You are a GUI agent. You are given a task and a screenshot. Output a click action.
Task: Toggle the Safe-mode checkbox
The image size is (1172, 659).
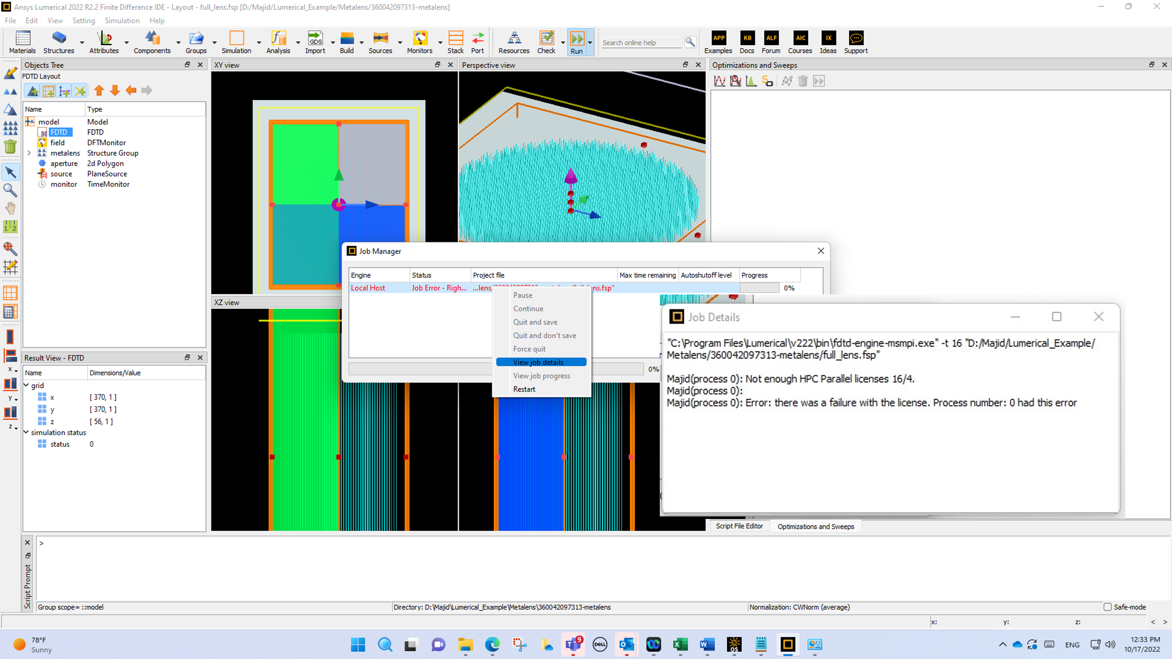pyautogui.click(x=1108, y=607)
